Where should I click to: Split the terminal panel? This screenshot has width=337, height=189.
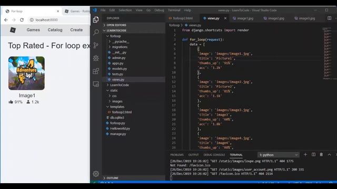[x=314, y=154]
